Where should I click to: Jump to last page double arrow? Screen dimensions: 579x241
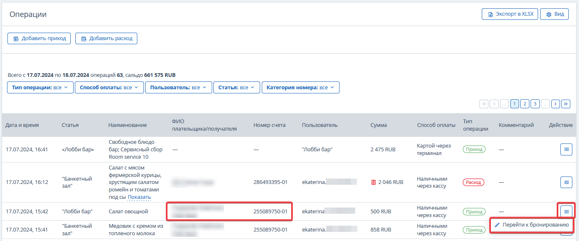566,104
